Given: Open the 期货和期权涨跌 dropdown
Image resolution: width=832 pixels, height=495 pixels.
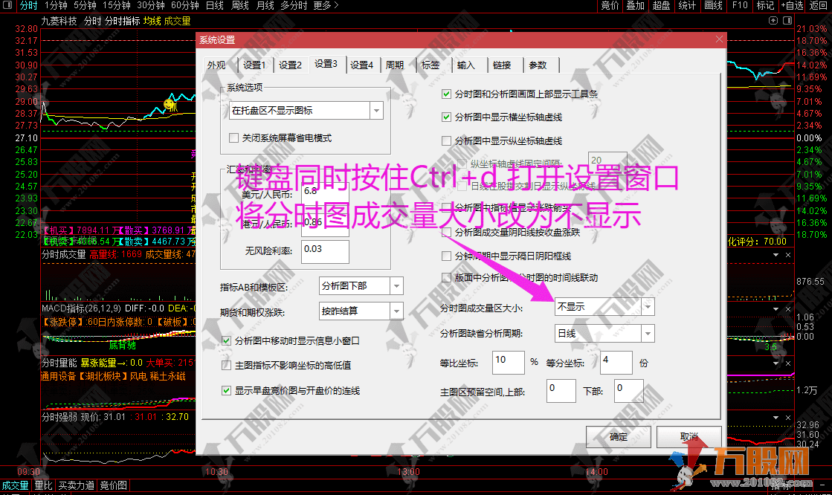Looking at the screenshot, I should pyautogui.click(x=396, y=311).
